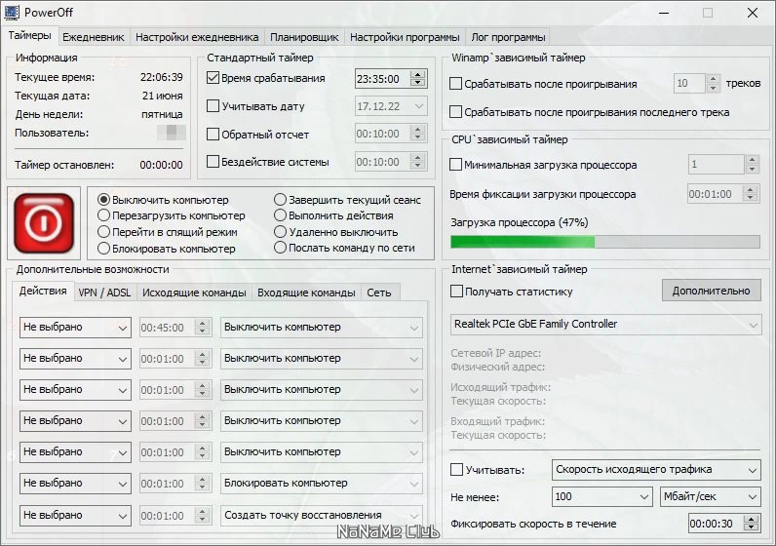Open the Мбайт/сек units dropdown
Image resolution: width=776 pixels, height=546 pixels.
pyautogui.click(x=710, y=496)
